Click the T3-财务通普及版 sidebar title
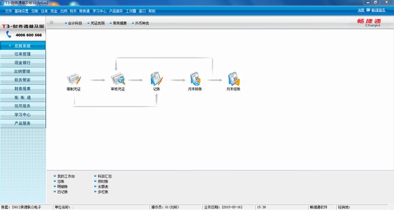Screen dimensions: 394x210 [23, 27]
